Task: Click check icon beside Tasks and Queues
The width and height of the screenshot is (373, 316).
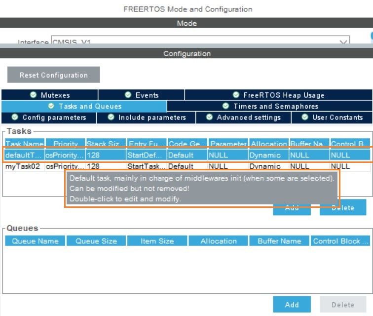Action: coord(51,106)
